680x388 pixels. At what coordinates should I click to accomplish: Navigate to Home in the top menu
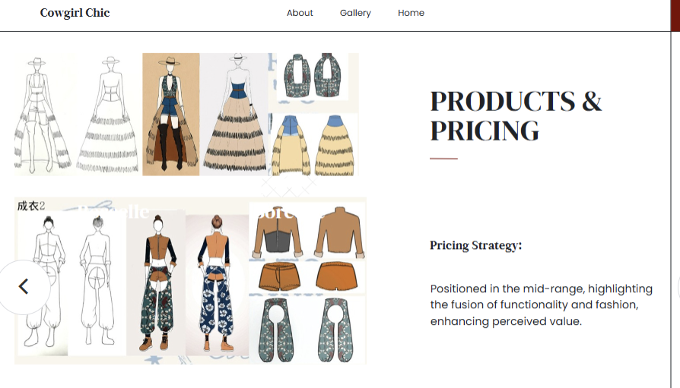click(x=411, y=13)
